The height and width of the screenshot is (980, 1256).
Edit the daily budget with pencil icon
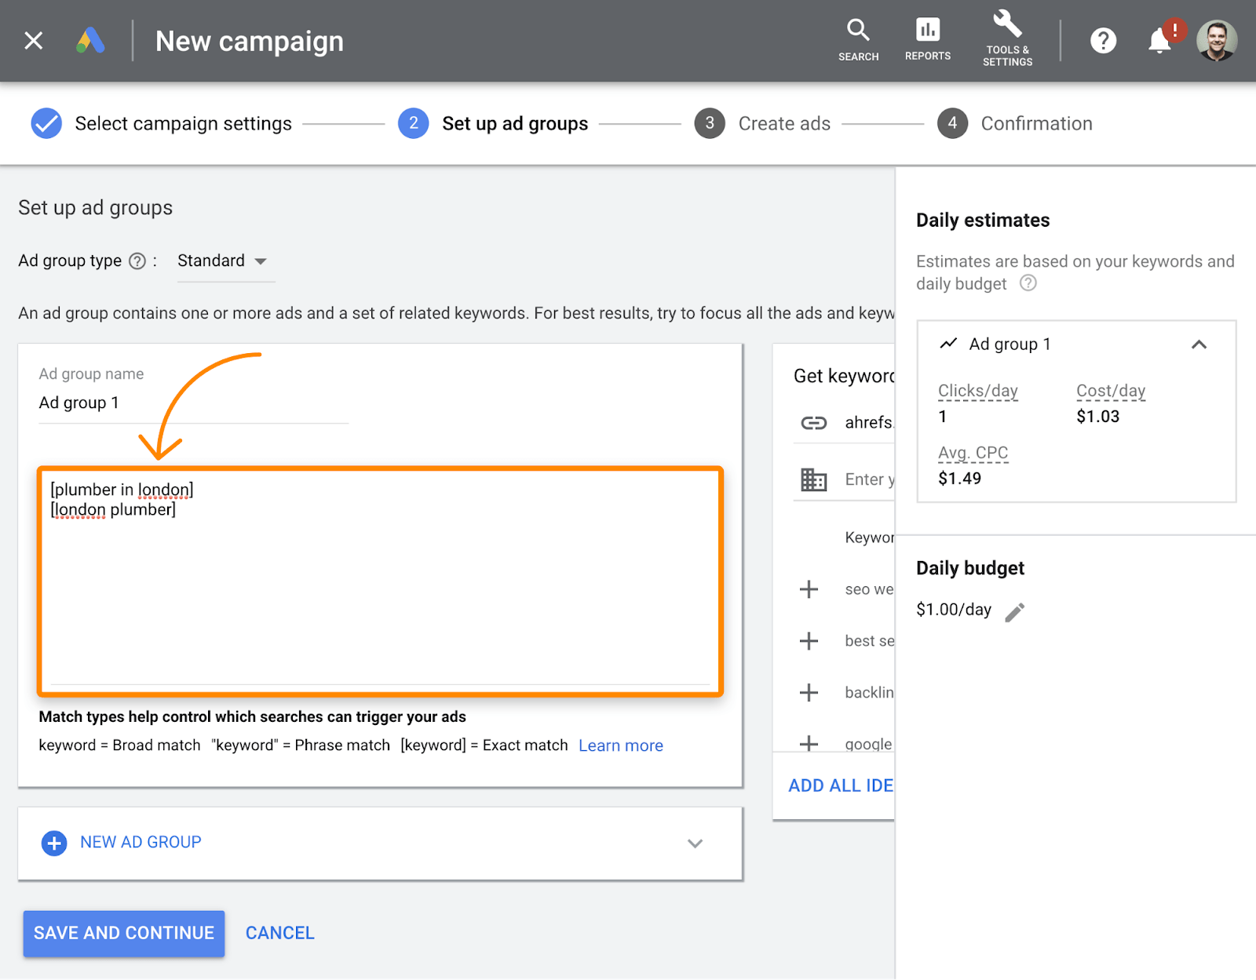click(1016, 610)
